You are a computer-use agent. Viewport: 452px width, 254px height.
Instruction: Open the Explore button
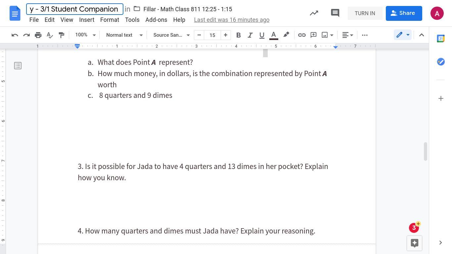[414, 243]
